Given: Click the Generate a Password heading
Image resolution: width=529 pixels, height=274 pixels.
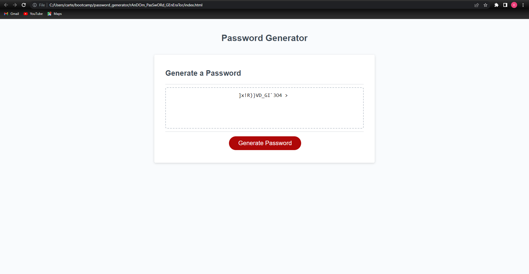Looking at the screenshot, I should (x=203, y=73).
